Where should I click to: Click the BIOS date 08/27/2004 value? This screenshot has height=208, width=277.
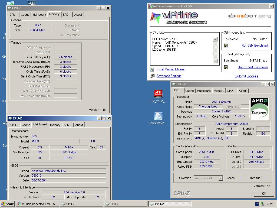(68, 180)
